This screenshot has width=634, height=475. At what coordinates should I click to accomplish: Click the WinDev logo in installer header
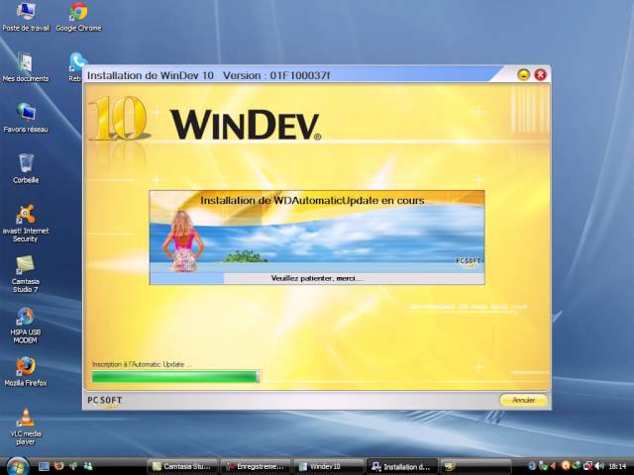click(x=246, y=125)
